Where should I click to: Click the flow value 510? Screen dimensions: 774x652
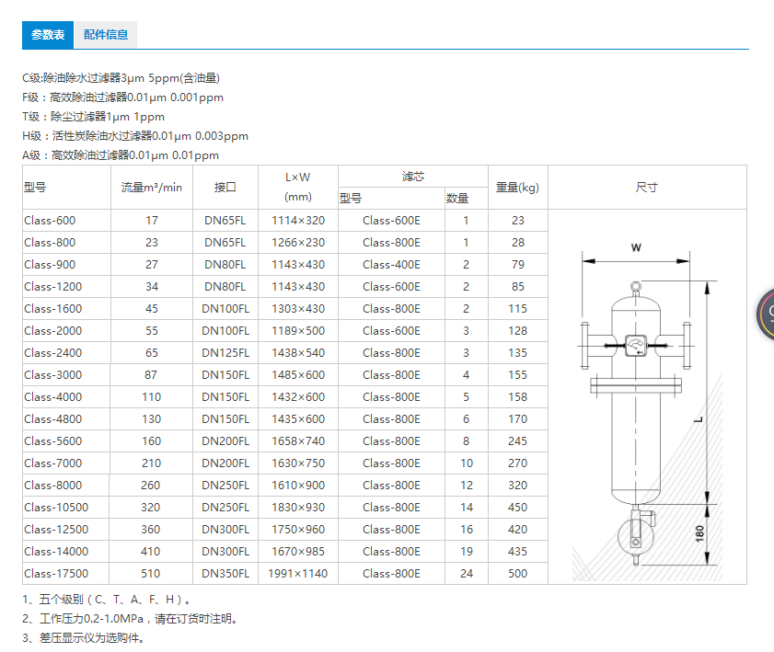pyautogui.click(x=151, y=574)
